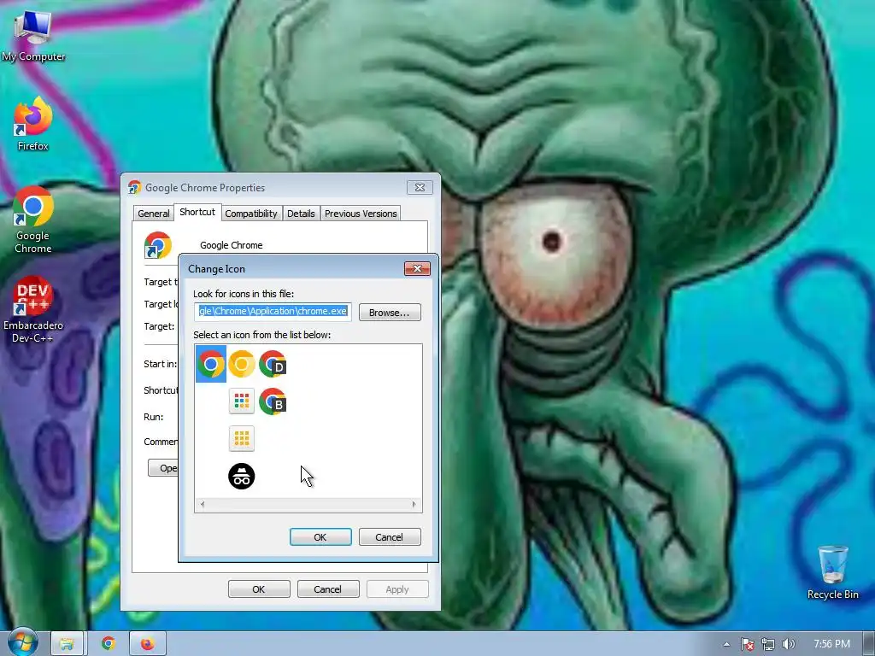Show hidden system tray icons
This screenshot has width=875, height=656.
[x=726, y=644]
